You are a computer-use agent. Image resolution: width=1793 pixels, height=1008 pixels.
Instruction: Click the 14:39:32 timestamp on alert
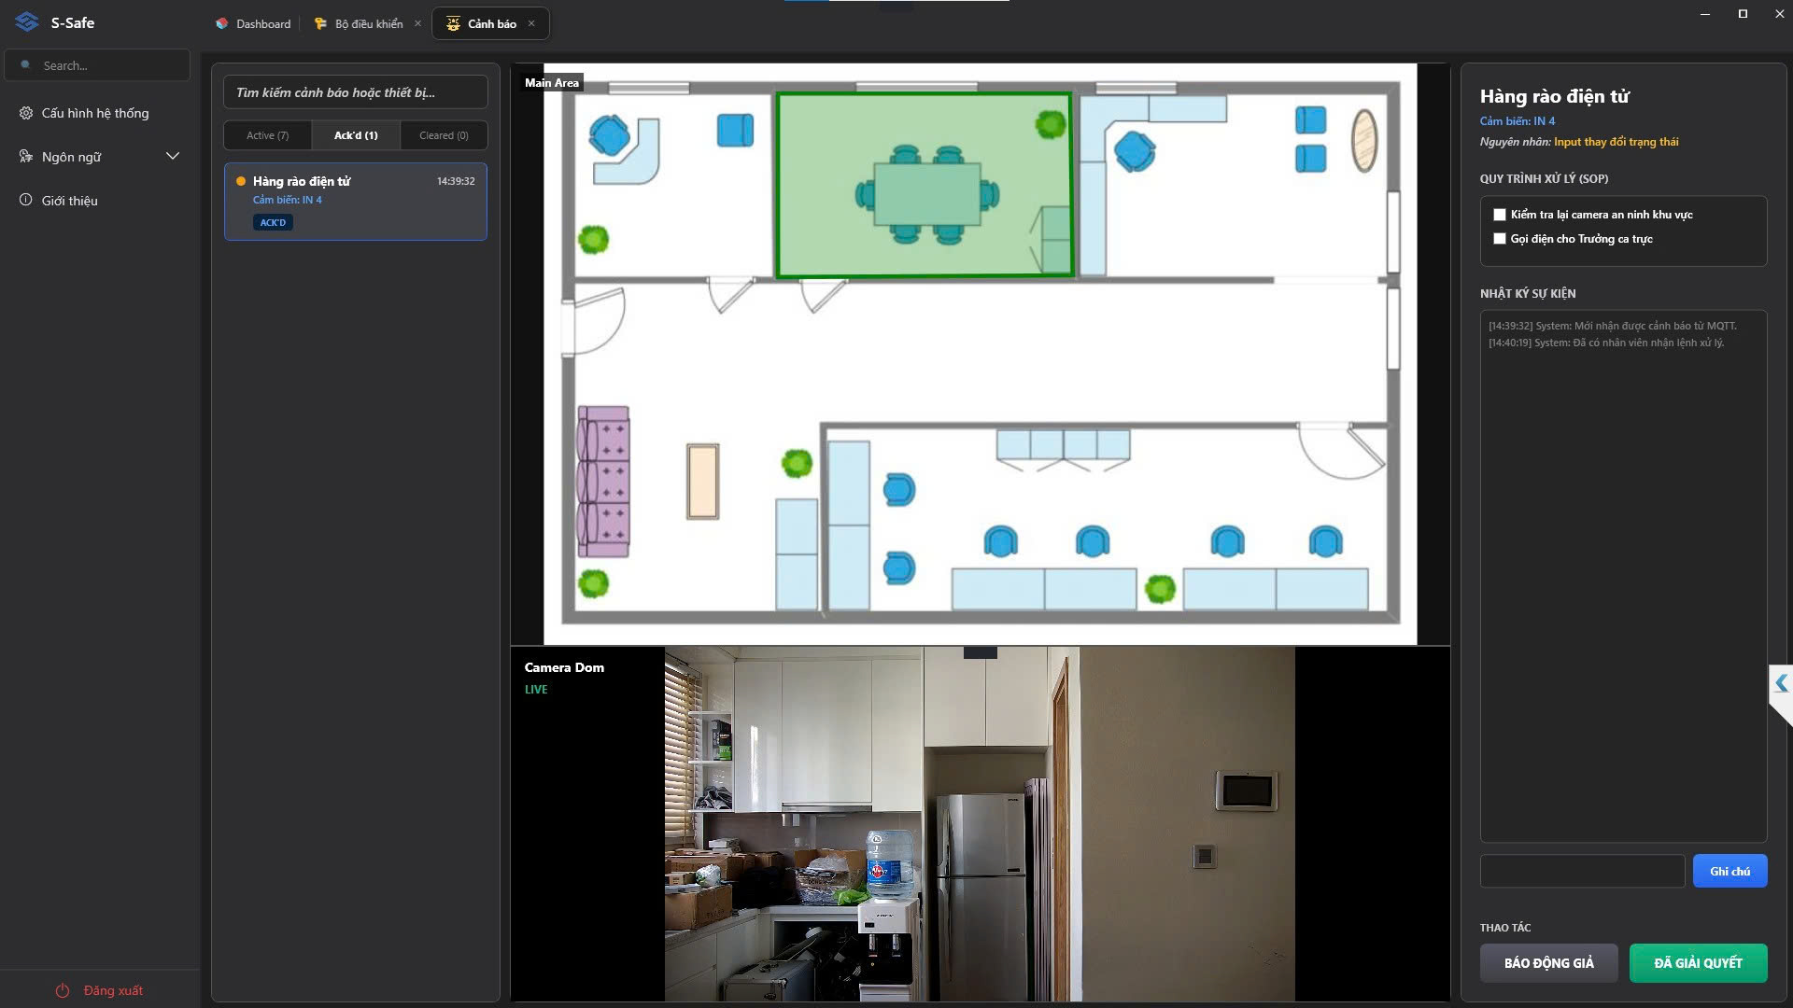(456, 181)
